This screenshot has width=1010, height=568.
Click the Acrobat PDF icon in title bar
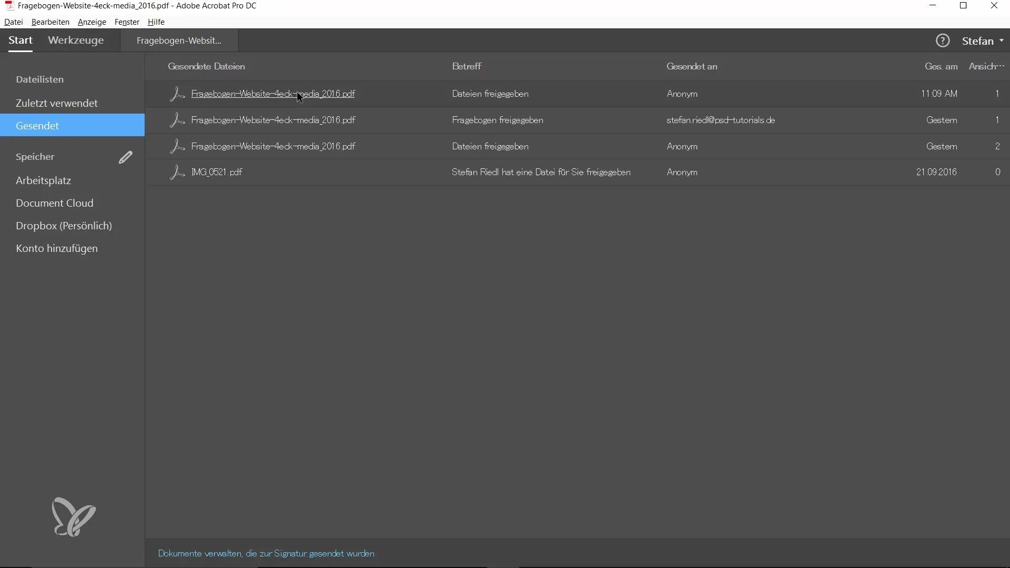pos(9,6)
